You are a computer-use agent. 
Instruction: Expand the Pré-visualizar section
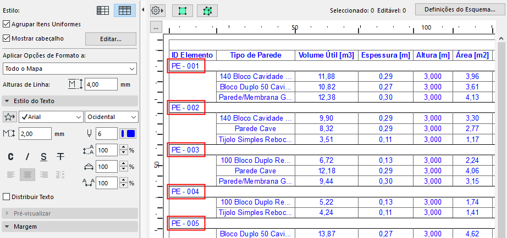(70, 213)
